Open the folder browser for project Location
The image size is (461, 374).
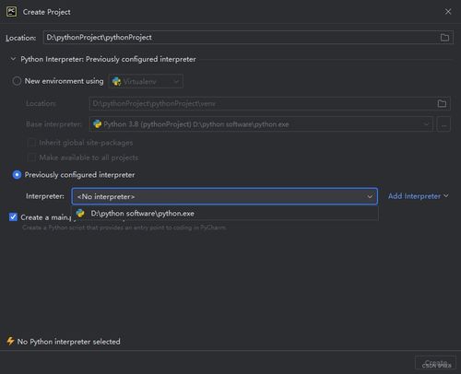pos(444,38)
